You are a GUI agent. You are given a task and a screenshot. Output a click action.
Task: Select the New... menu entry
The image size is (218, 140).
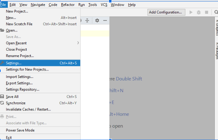[x=40, y=18]
